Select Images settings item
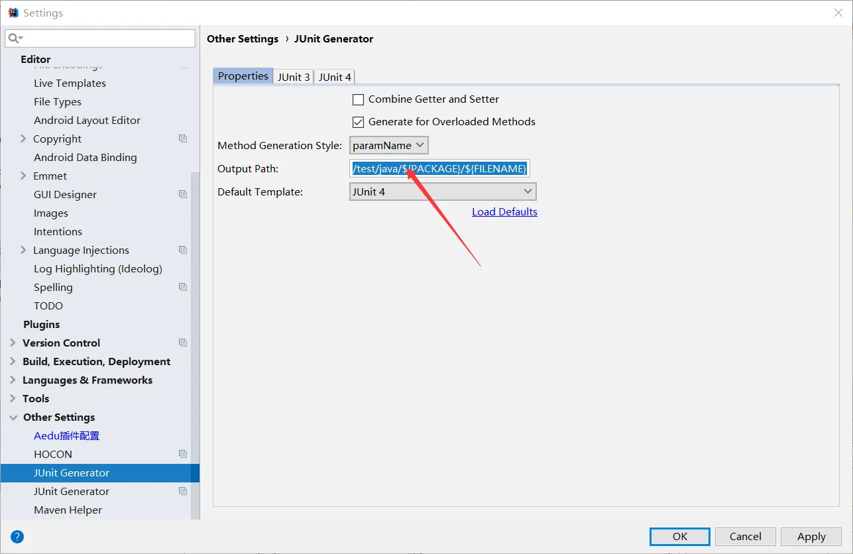853x554 pixels. [51, 213]
